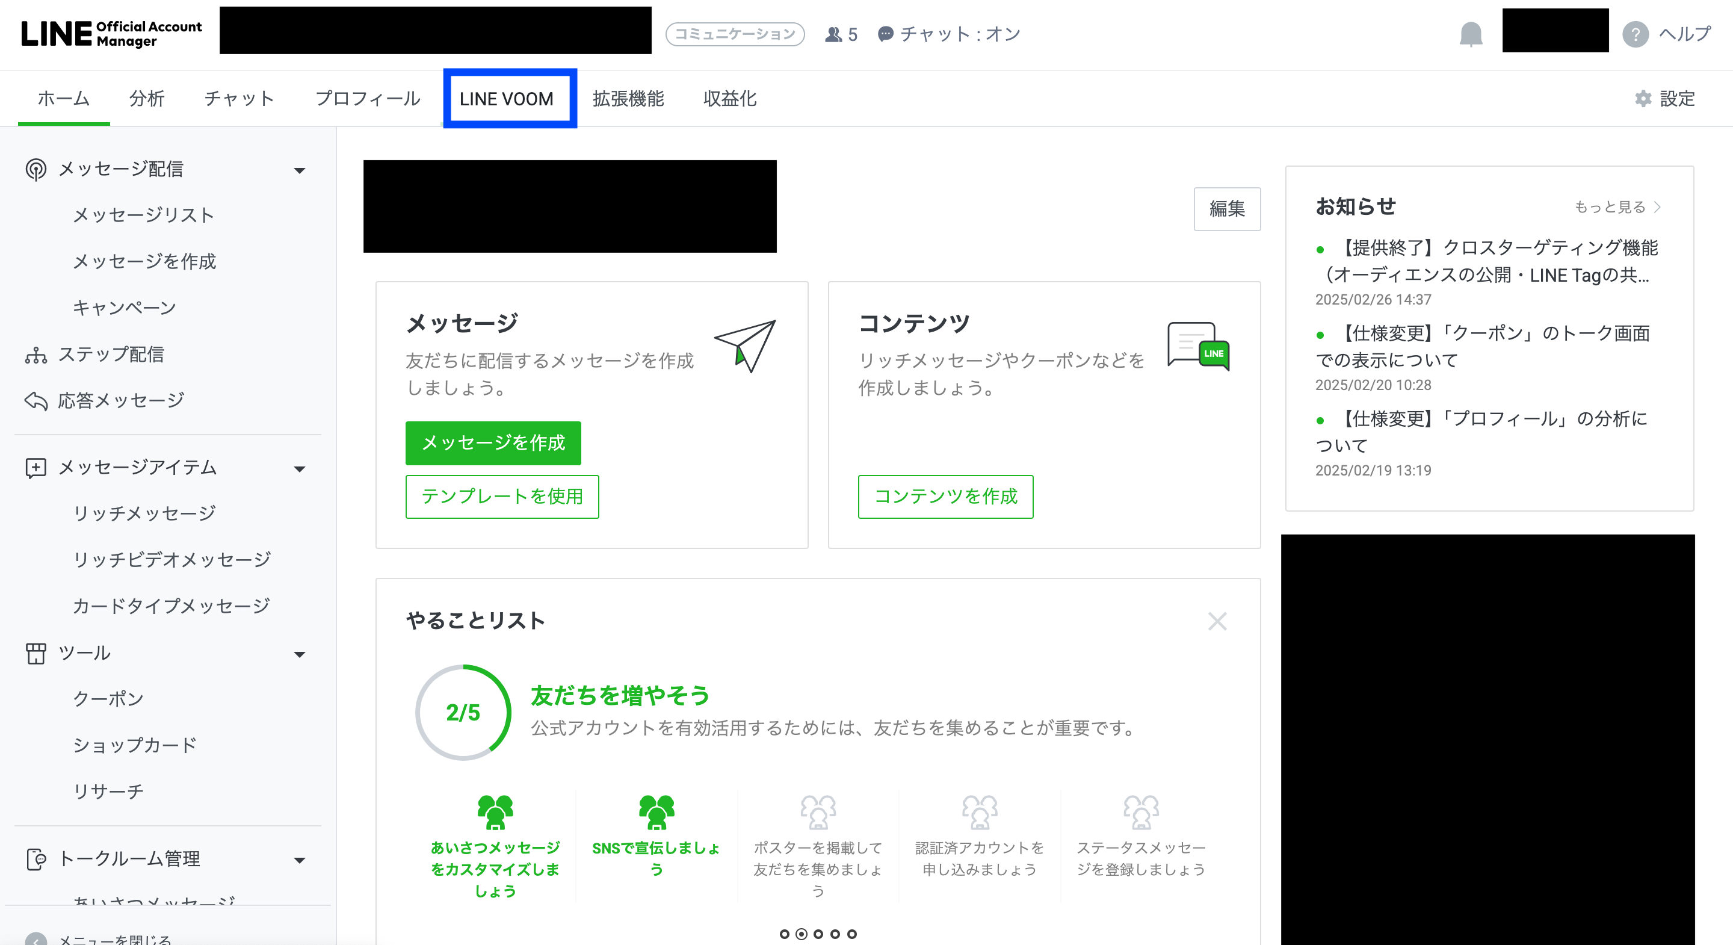Switch to the 分析 tab
Screen dimensions: 1733x945
pyautogui.click(x=147, y=99)
